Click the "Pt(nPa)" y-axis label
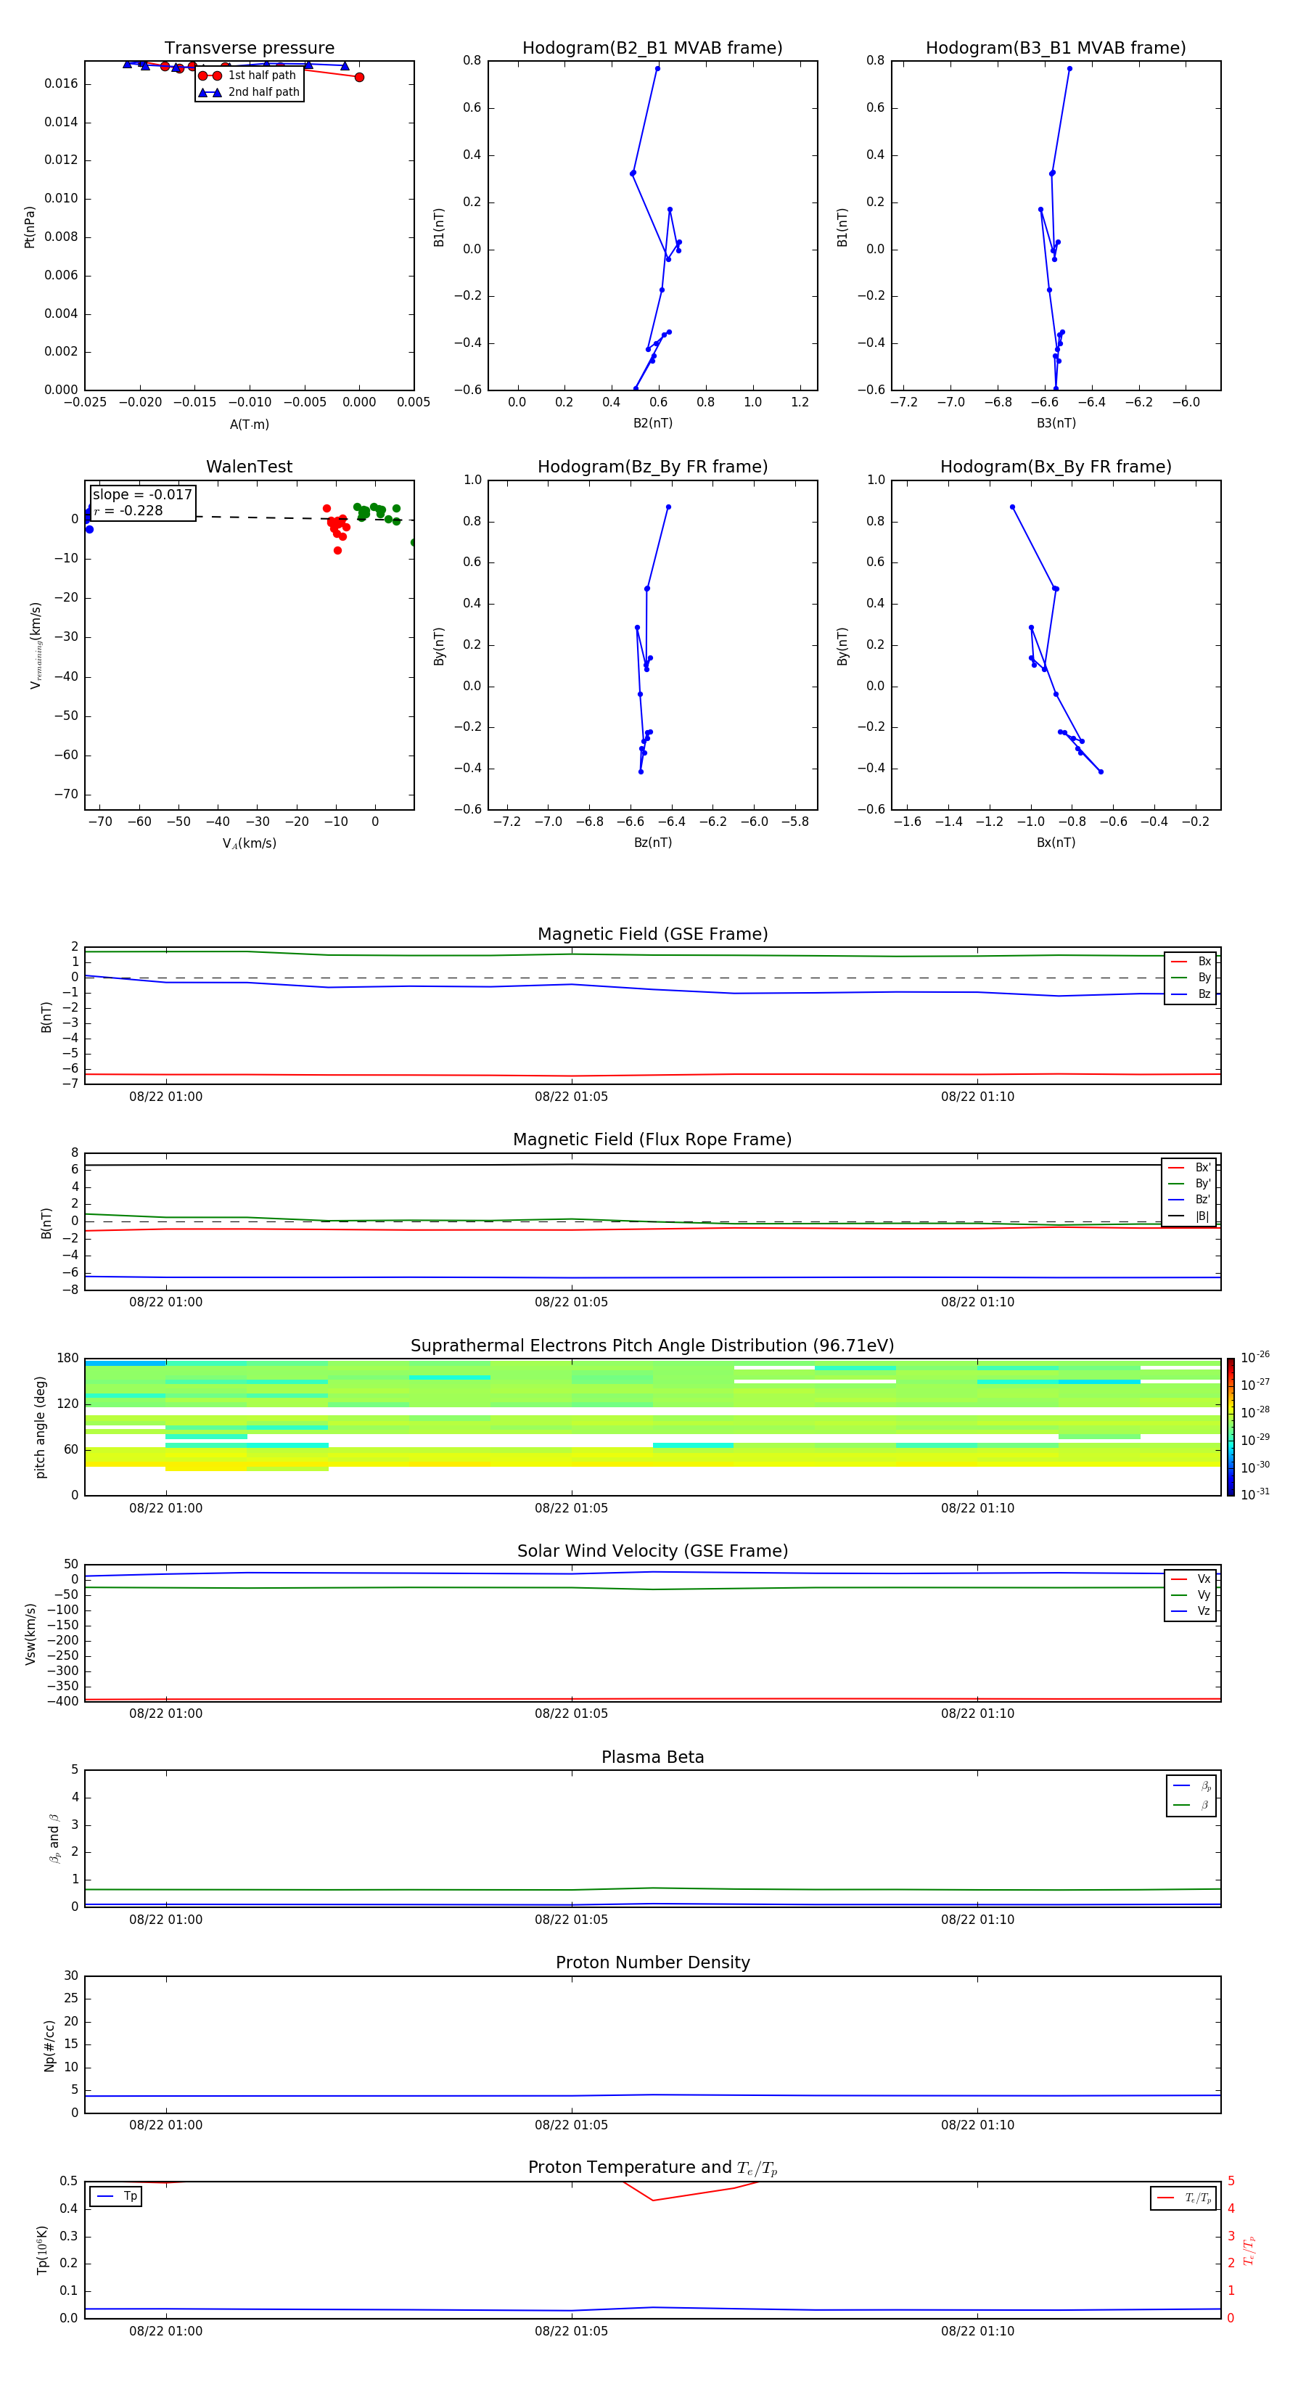This screenshot has width=1306, height=2395. 30,226
